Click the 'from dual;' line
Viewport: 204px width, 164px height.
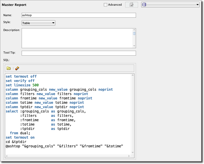pos(20,133)
